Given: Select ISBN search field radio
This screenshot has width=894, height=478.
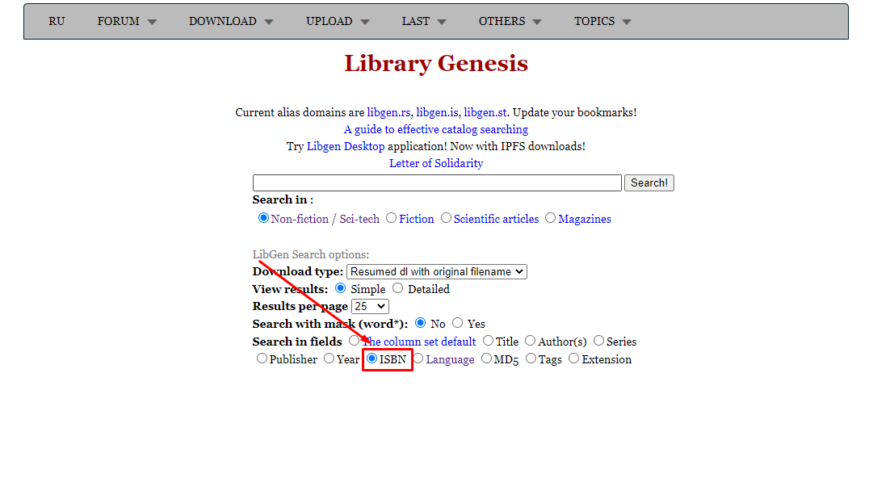Looking at the screenshot, I should 371,358.
